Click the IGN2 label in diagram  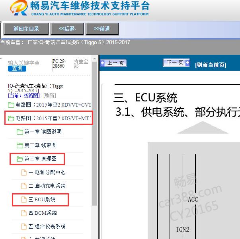click(183, 229)
